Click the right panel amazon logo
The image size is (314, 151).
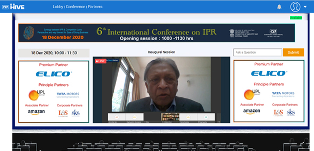251,111
